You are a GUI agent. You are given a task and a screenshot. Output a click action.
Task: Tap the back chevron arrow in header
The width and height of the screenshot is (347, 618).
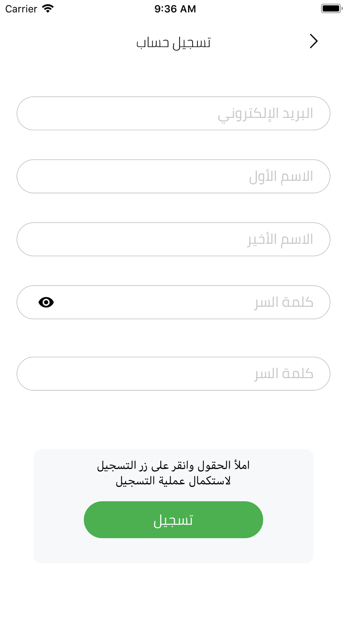[x=314, y=41]
